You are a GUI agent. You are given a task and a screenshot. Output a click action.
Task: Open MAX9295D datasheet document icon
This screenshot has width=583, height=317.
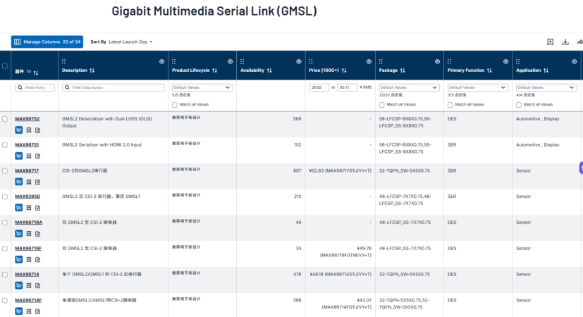(x=37, y=208)
